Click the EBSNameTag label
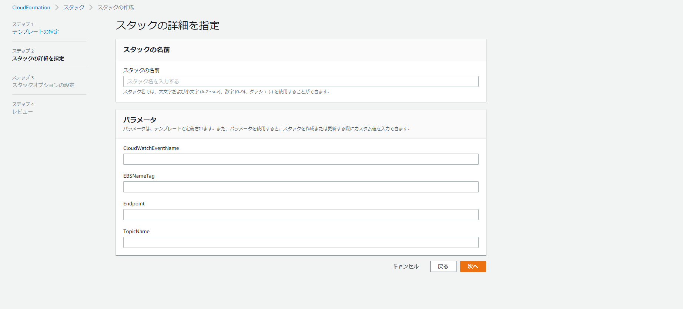Image resolution: width=683 pixels, height=309 pixels. (x=139, y=176)
